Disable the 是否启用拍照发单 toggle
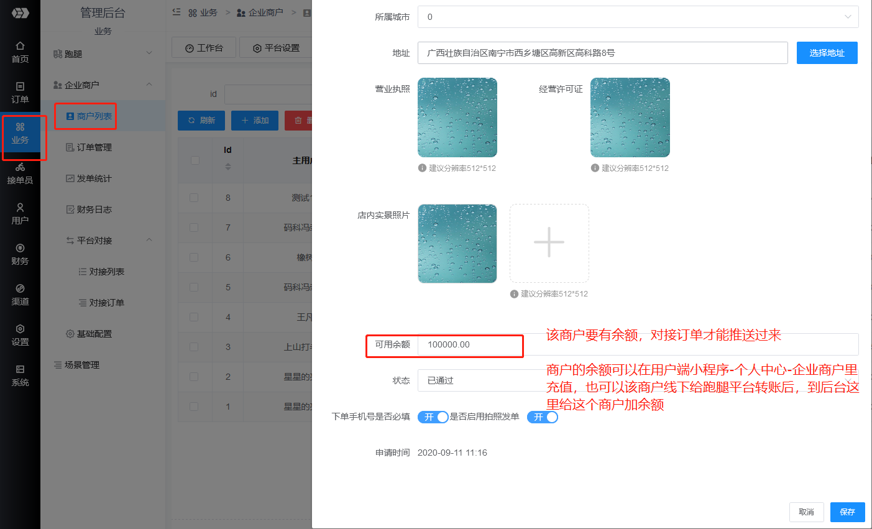This screenshot has height=529, width=872. point(542,417)
